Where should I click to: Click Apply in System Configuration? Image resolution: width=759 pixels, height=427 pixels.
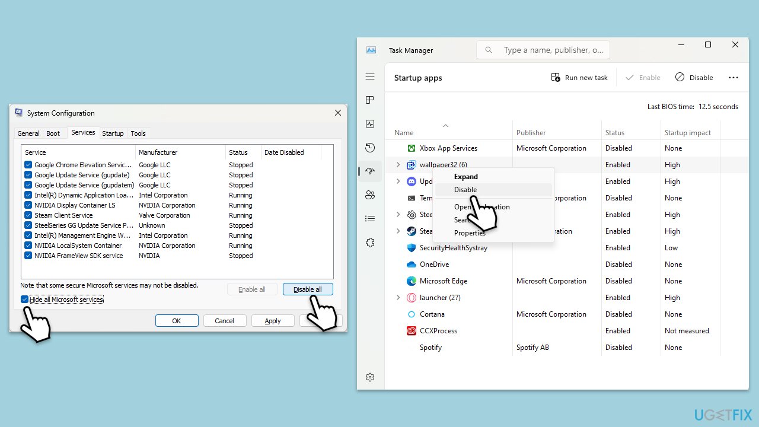[273, 321]
